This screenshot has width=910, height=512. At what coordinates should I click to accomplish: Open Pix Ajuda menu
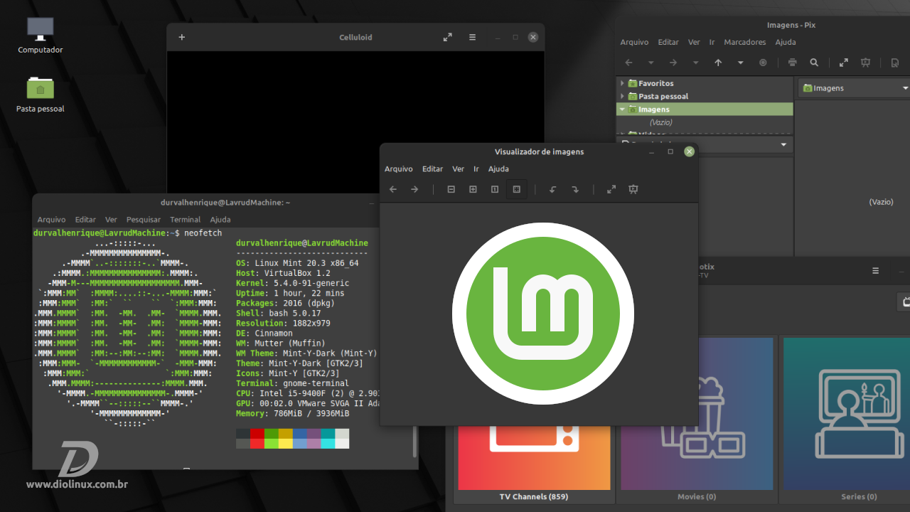click(786, 42)
